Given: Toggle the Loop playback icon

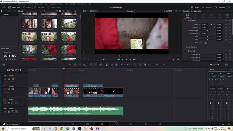Looking at the screenshot, I should coord(139,59).
